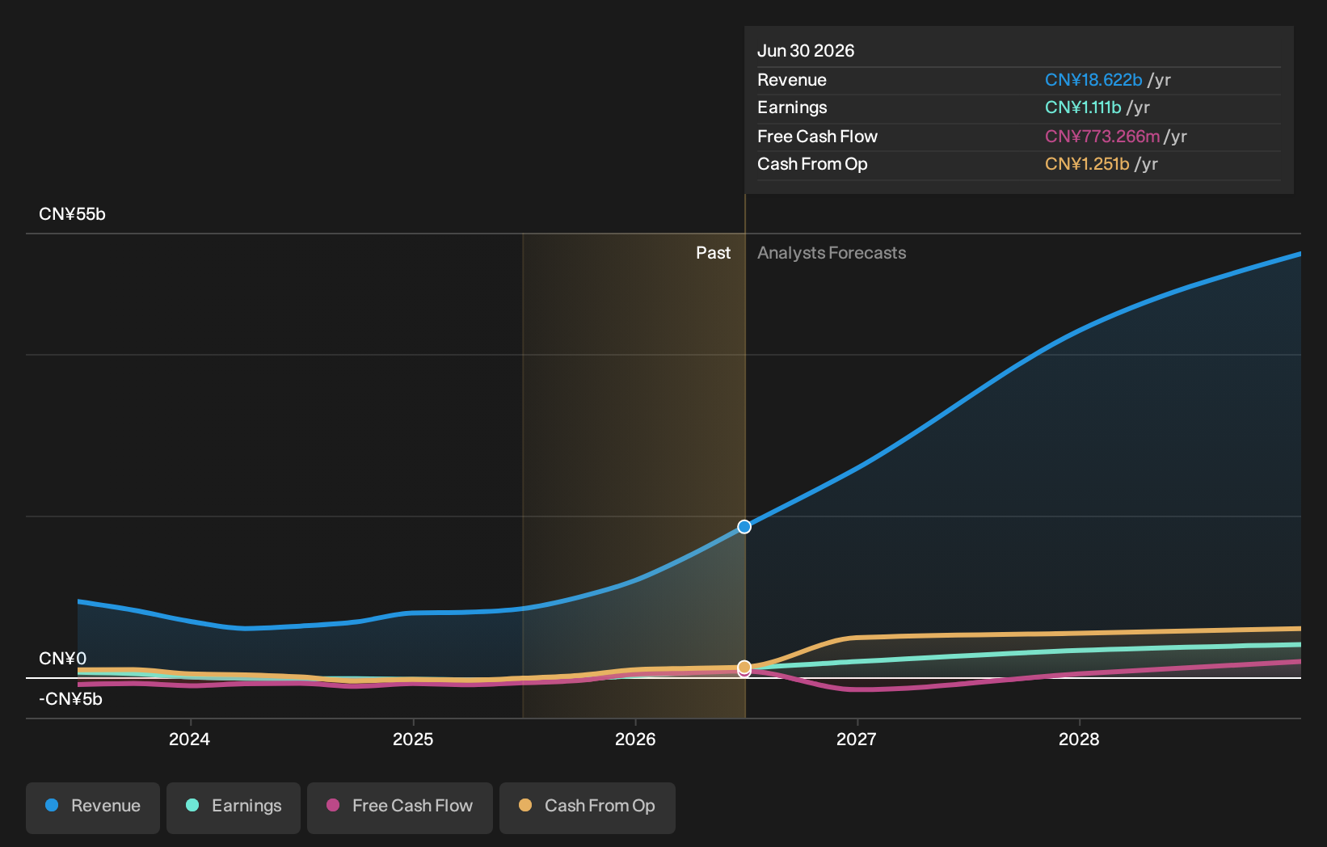
Task: Click the Free Cash Flow value CN¥773.266m
Action: pyautogui.click(x=1102, y=137)
